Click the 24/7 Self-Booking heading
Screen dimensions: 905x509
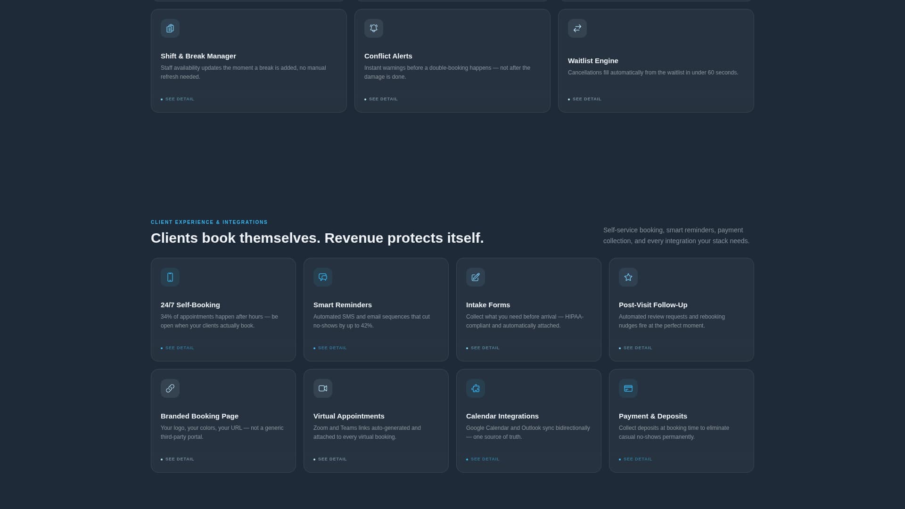pos(190,305)
